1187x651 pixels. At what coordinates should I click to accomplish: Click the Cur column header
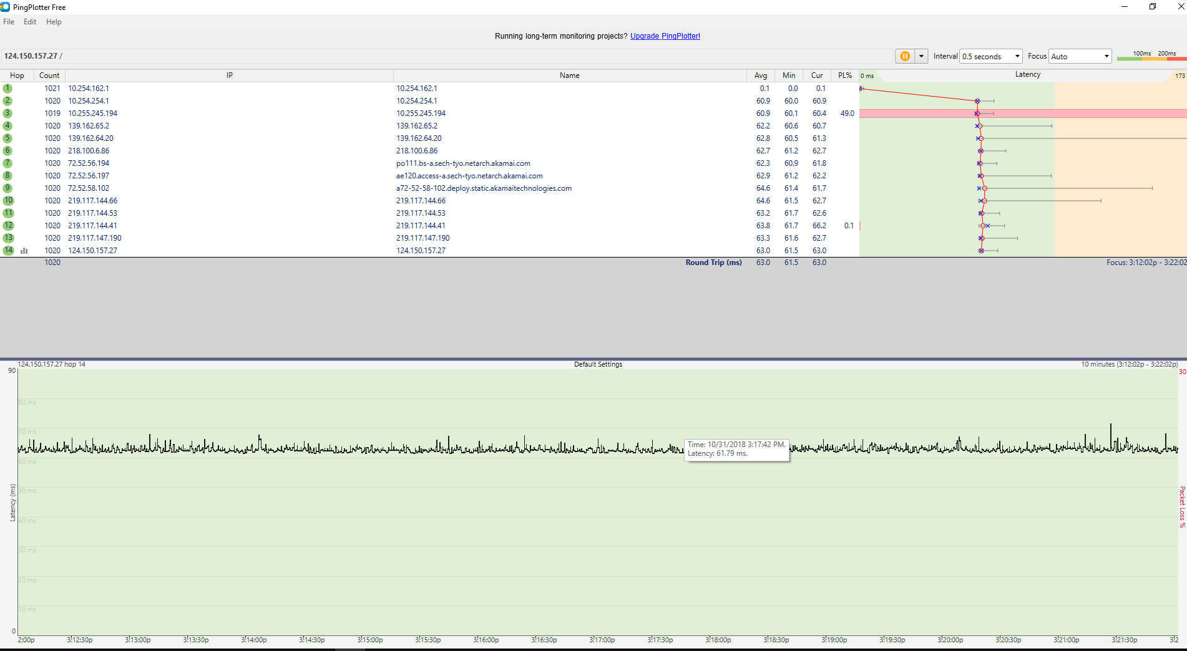pos(817,75)
